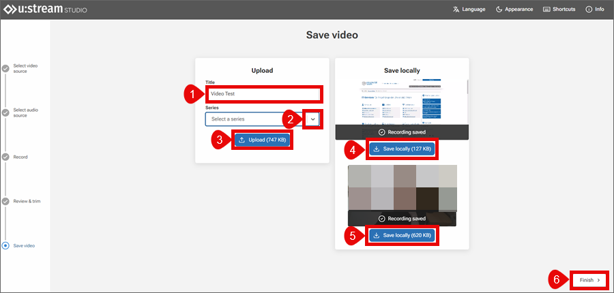This screenshot has height=293, width=614.
Task: Jump to the Record step checkmark
Action: click(5, 157)
